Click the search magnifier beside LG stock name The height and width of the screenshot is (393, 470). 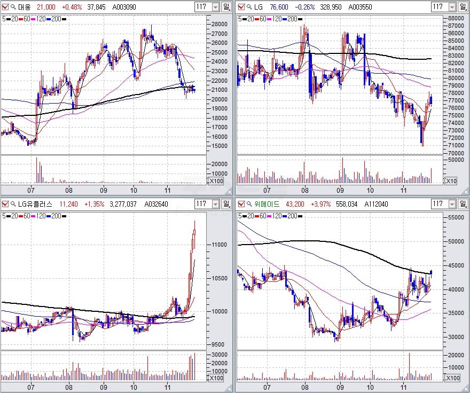(x=248, y=7)
